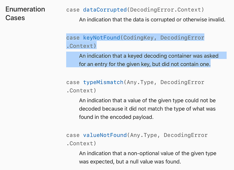Click the Enumeration Cases section heading
Screen dimensions: 234x170
tap(25, 13)
